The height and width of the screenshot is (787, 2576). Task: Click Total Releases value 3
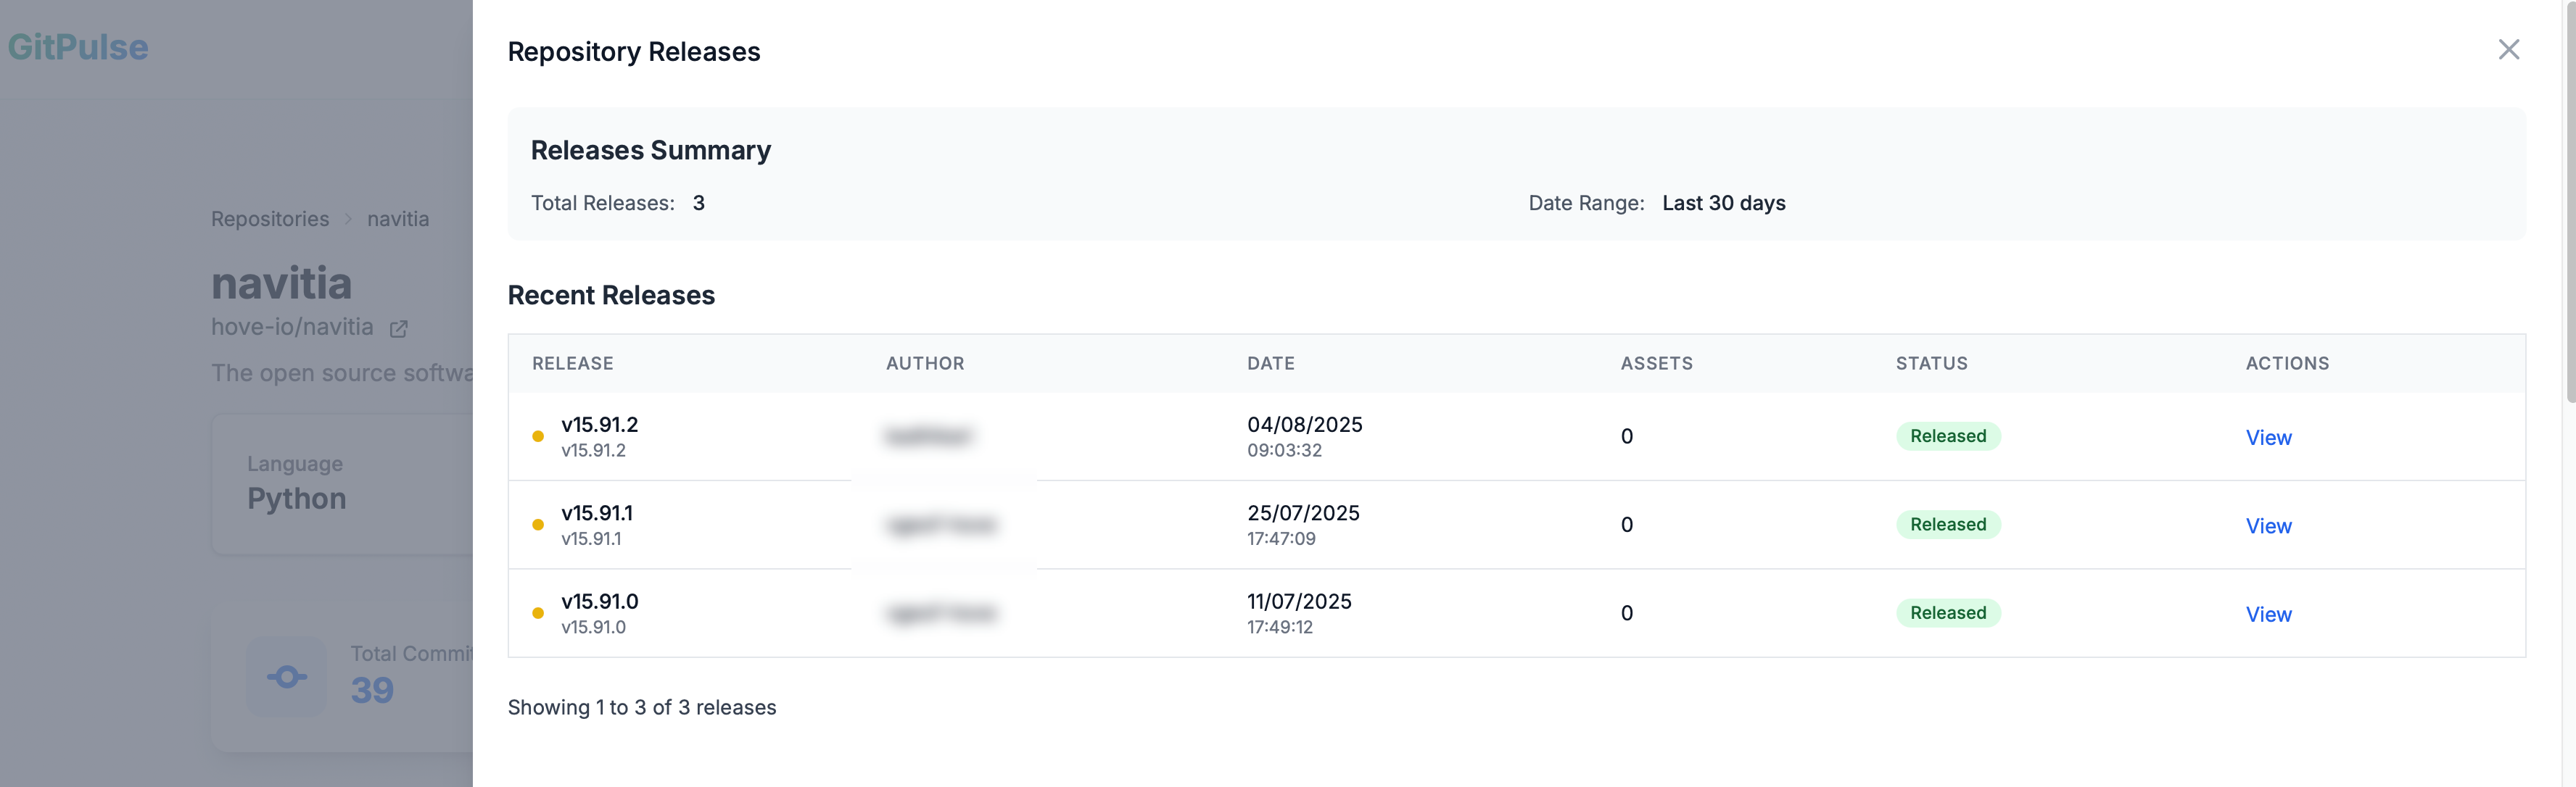(x=699, y=203)
